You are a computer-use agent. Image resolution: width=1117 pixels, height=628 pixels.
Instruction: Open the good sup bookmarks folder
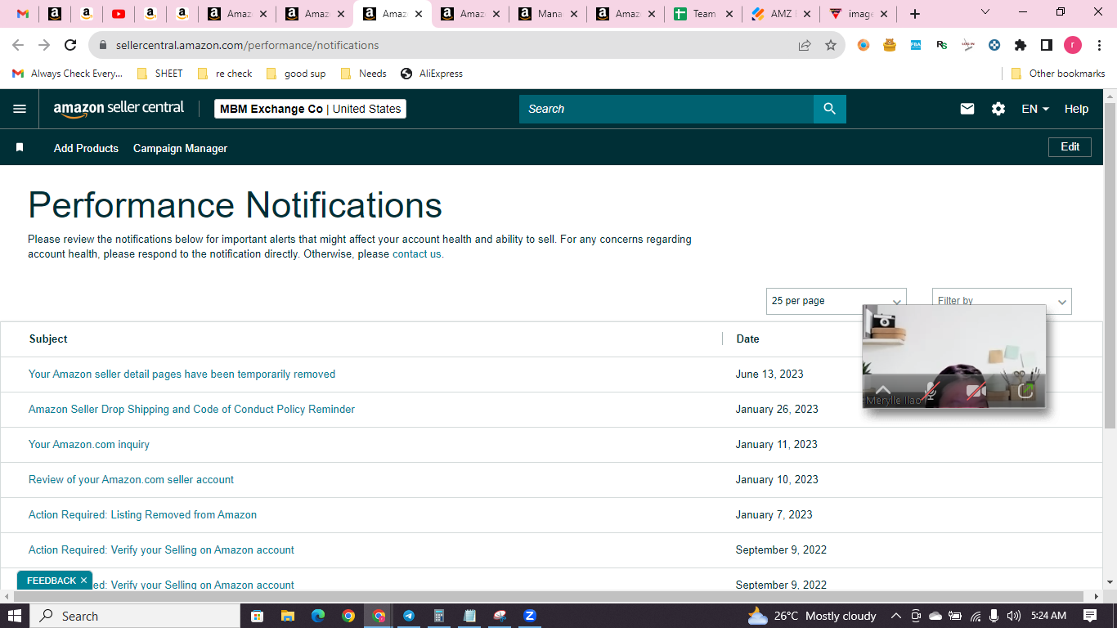pos(296,74)
